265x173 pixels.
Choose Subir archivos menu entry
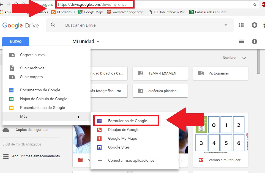click(x=47, y=68)
